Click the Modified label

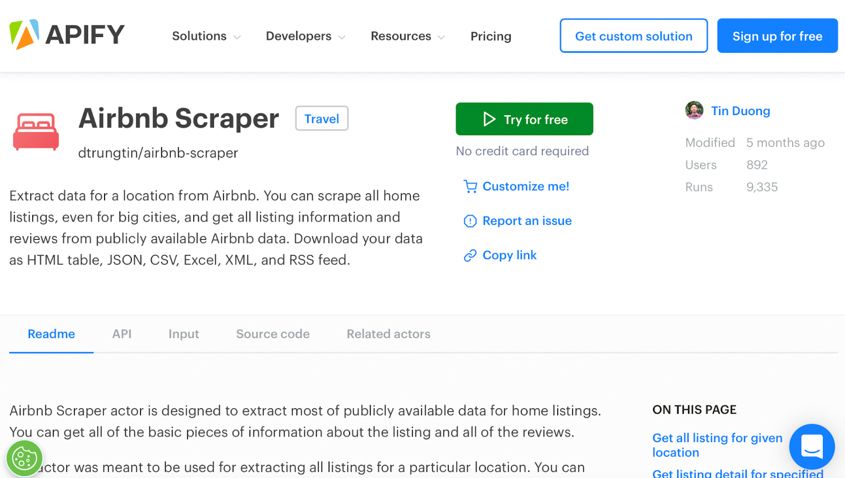[710, 143]
